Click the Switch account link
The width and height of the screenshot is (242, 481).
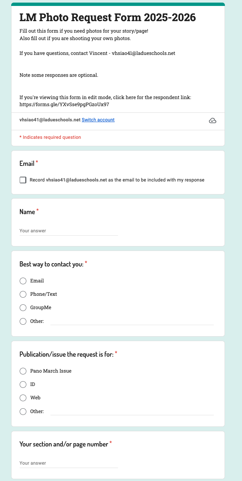point(98,120)
